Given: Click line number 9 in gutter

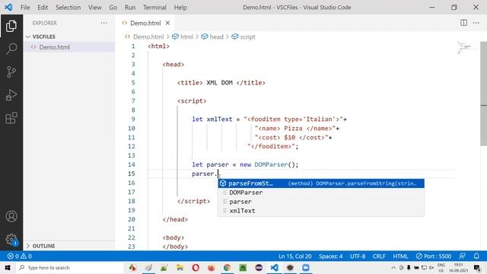Looking at the screenshot, I should coord(133,119).
